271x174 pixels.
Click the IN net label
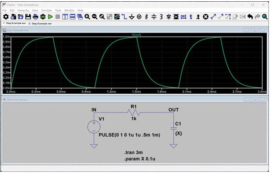click(x=94, y=110)
